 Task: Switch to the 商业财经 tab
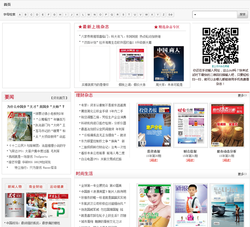(x=36, y=187)
